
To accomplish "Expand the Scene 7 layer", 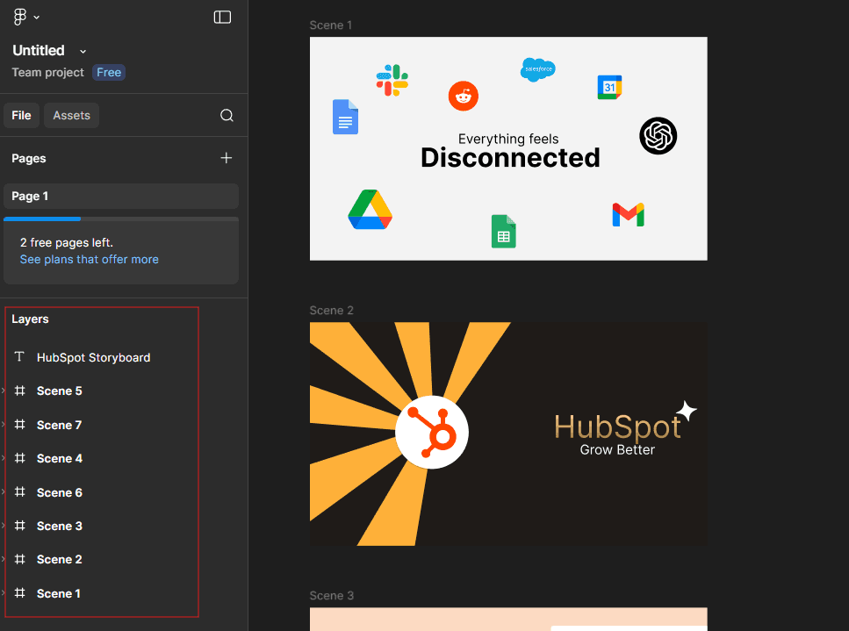I will [x=4, y=425].
